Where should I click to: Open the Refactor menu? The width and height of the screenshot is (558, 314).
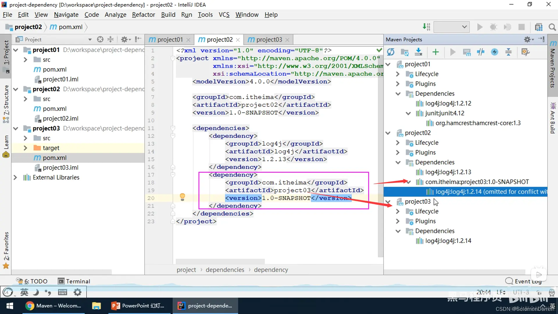[143, 15]
